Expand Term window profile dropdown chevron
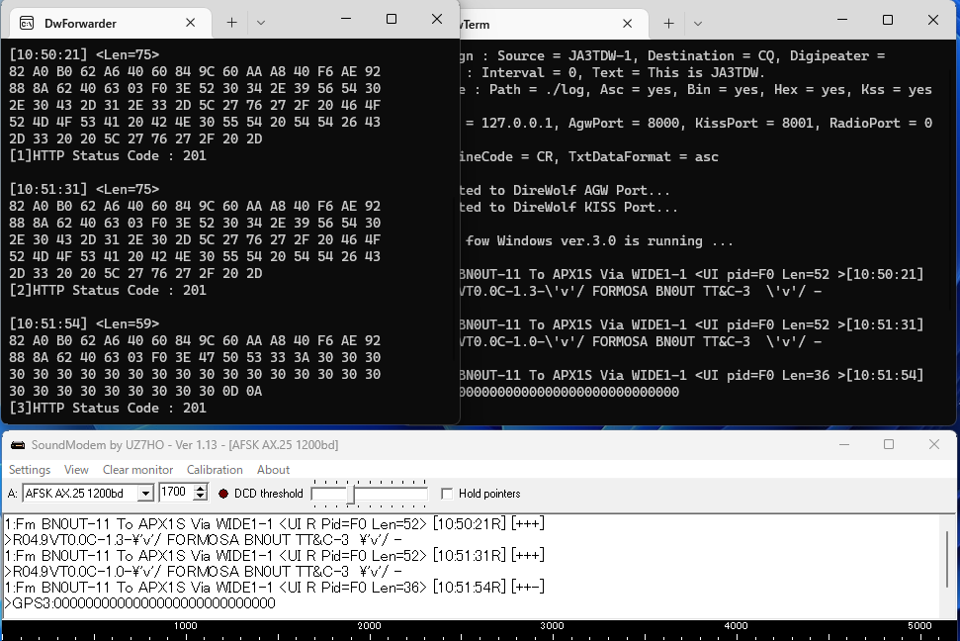The width and height of the screenshot is (960, 641). coord(698,24)
